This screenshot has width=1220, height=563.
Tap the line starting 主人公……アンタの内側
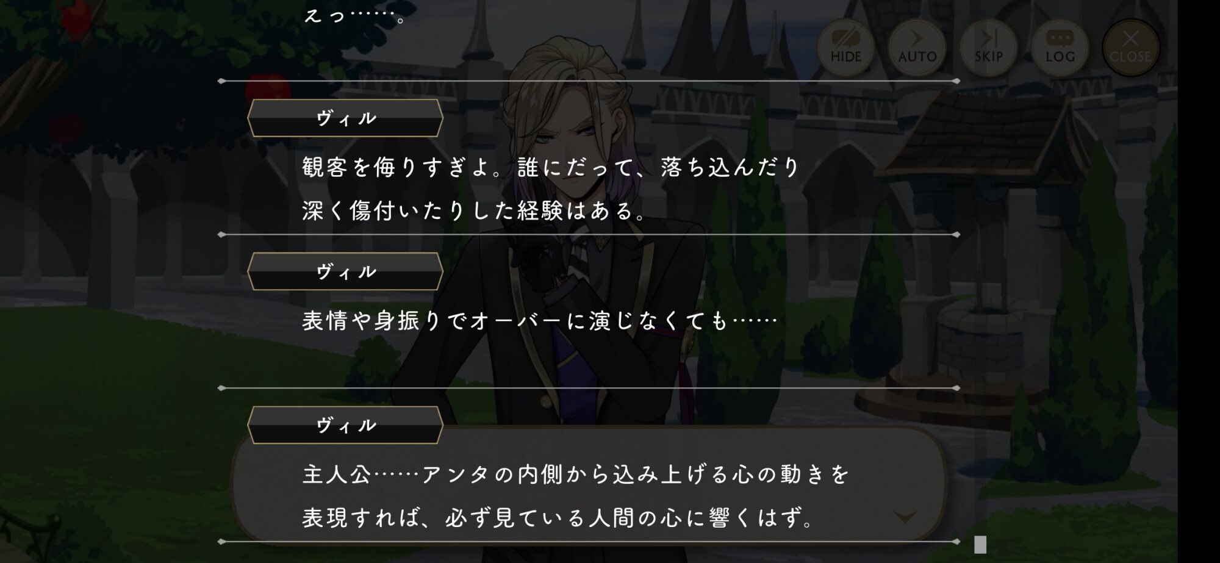pos(576,474)
